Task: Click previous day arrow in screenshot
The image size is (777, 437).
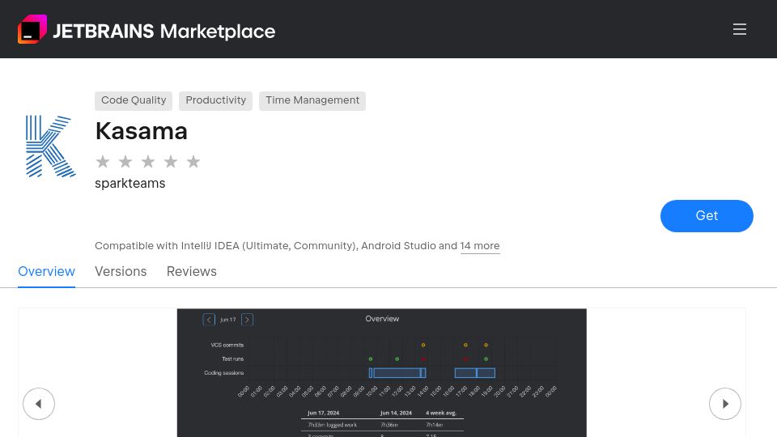Action: 209,320
